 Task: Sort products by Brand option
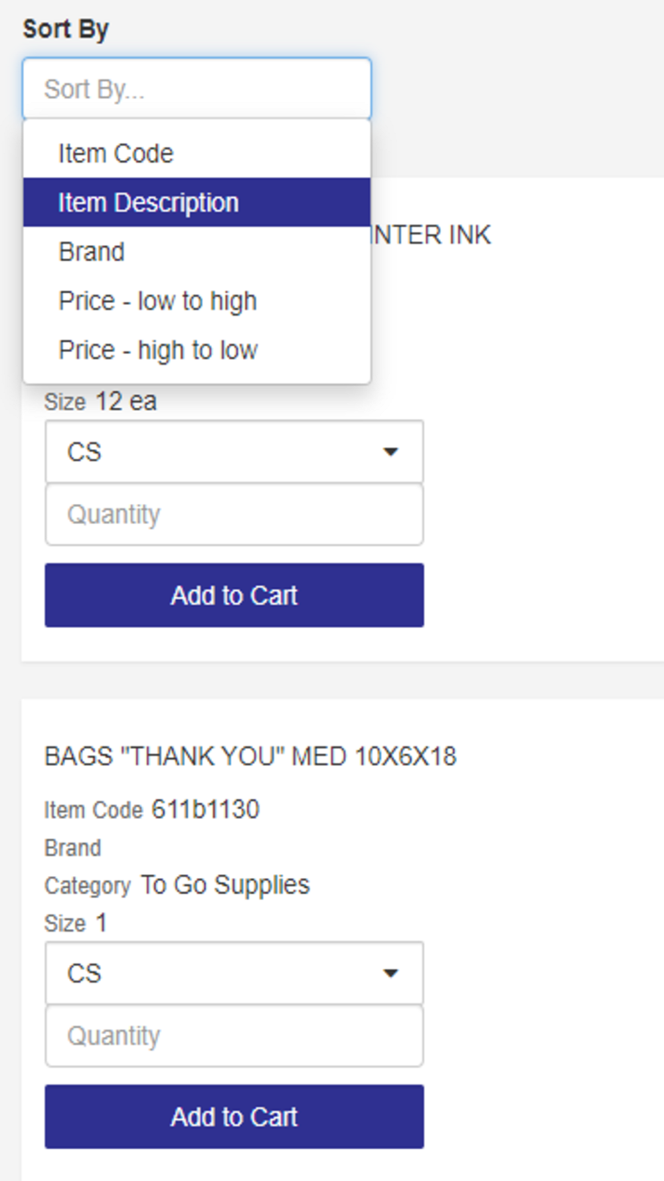pyautogui.click(x=92, y=252)
